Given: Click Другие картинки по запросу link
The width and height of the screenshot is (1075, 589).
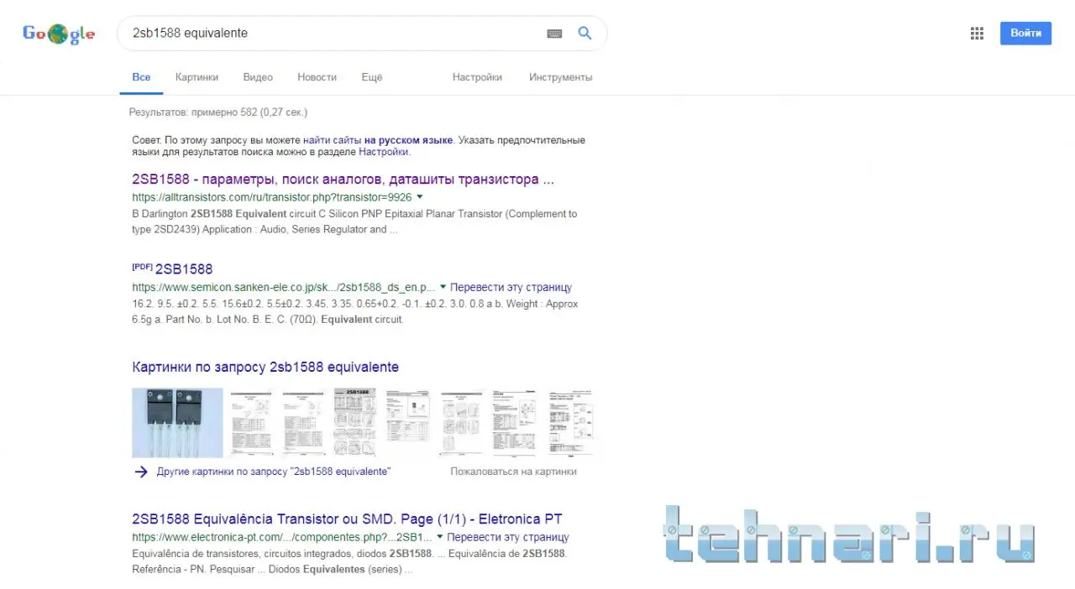Looking at the screenshot, I should click(273, 472).
